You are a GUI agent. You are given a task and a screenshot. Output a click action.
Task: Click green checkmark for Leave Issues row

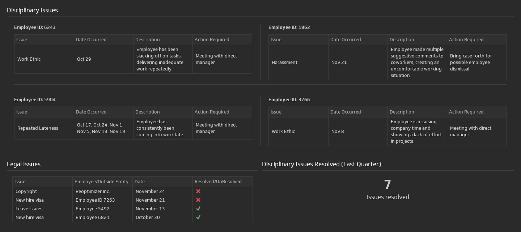tap(198, 209)
